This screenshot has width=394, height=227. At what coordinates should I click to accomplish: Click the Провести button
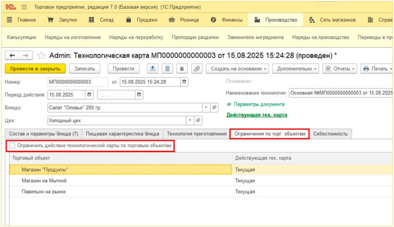tap(123, 69)
